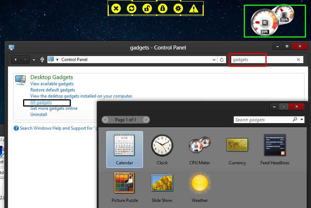Click Restore default gadgets link
The image size is (311, 208).
pos(53,90)
